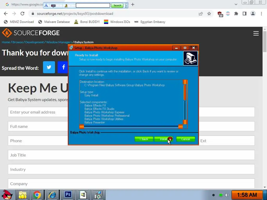Viewport: 267px width, 200px height.
Task: Click the mailbox icon in the toolbar
Action: click(x=53, y=6)
